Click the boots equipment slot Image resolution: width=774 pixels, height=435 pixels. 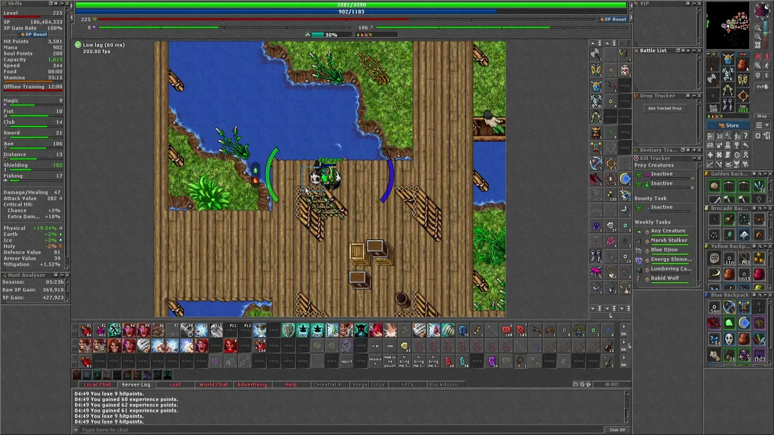[728, 105]
